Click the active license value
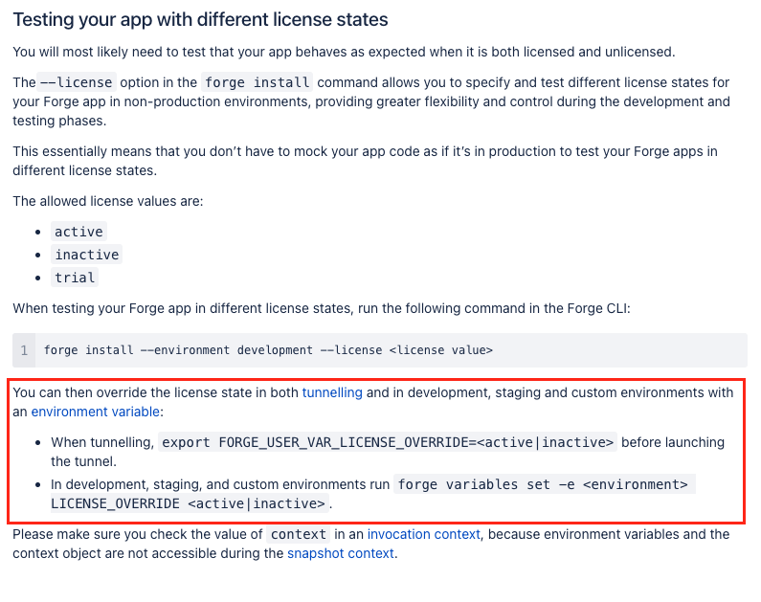 click(x=78, y=232)
